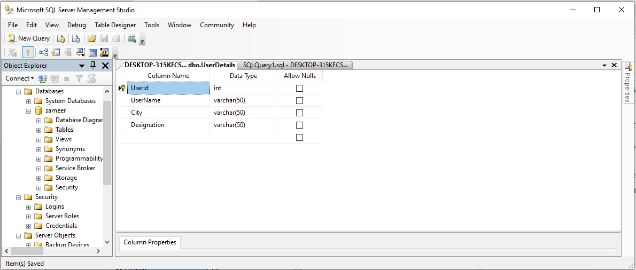Click the Open File folder icon
This screenshot has height=270, width=636.
pos(92,38)
